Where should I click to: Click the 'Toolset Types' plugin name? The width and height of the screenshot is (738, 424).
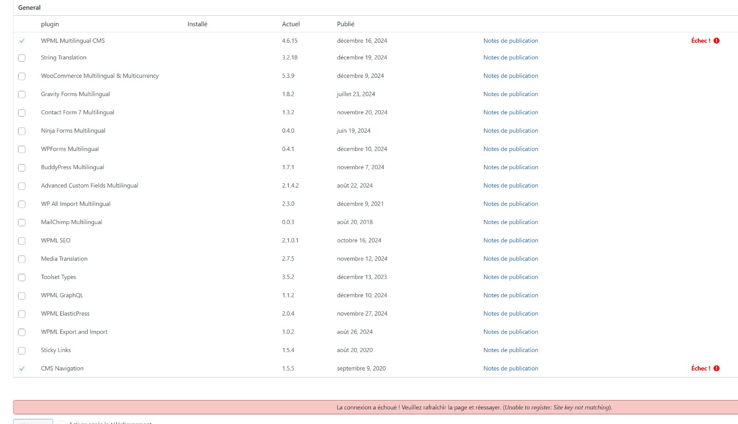[x=59, y=277]
